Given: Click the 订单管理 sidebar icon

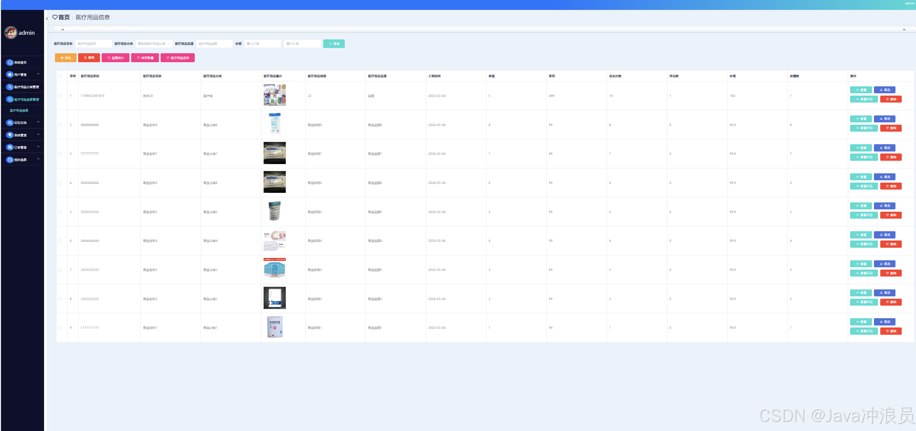Looking at the screenshot, I should (10, 148).
